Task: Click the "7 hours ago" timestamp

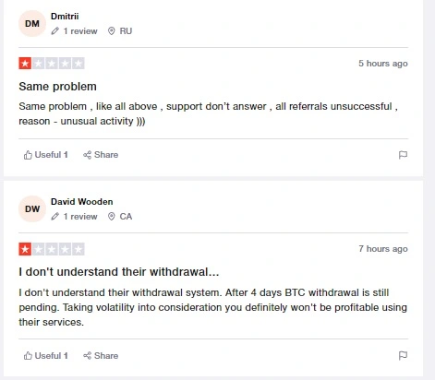Action: 383,249
